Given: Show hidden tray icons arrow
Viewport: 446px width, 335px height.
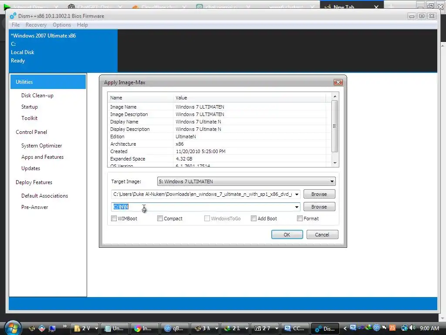Looking at the screenshot, I should (345, 328).
